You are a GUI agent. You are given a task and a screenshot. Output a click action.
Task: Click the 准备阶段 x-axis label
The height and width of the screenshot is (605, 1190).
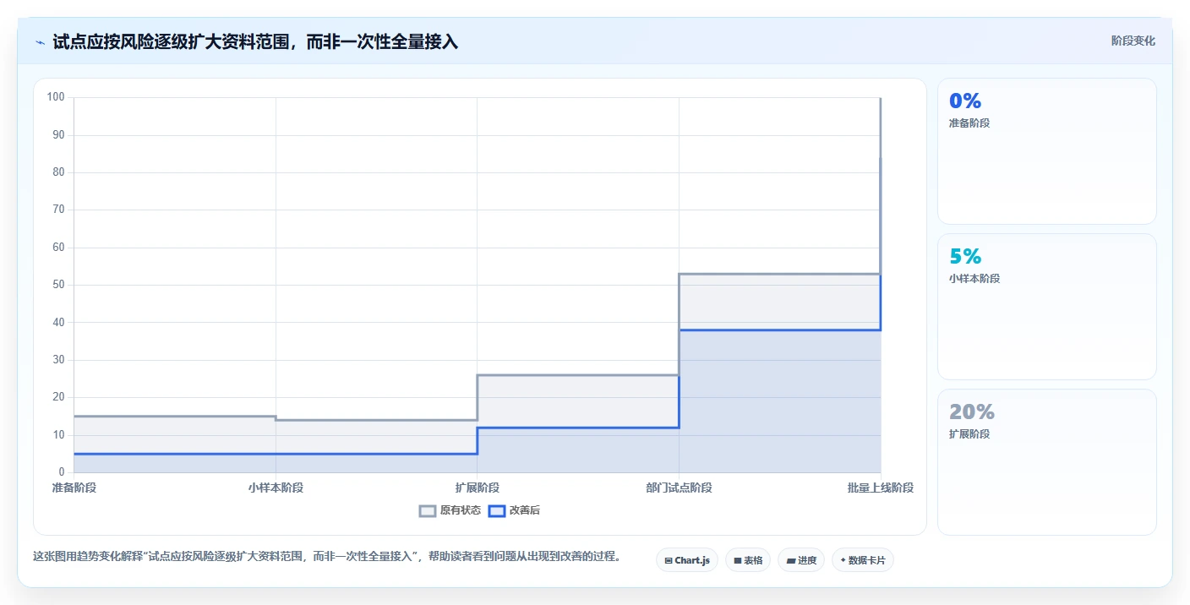(74, 488)
